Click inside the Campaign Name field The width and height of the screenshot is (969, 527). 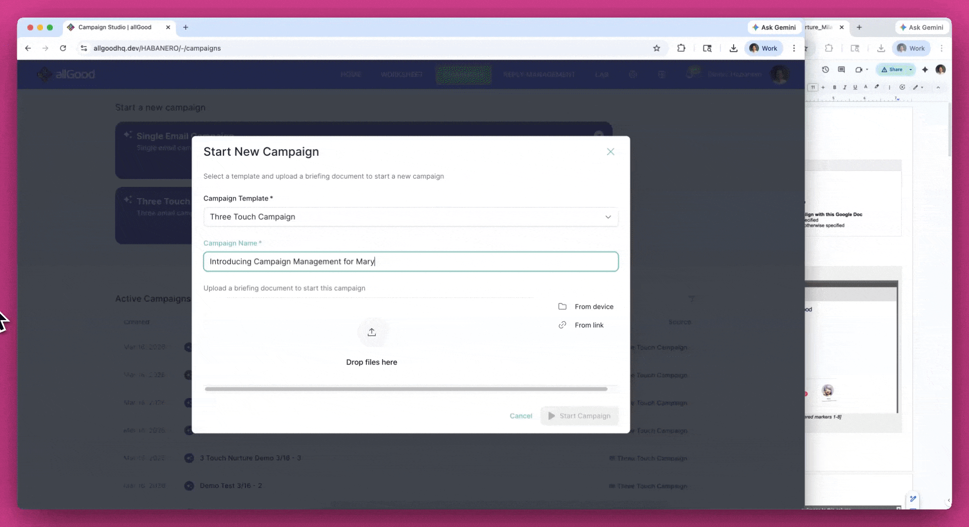click(x=410, y=262)
